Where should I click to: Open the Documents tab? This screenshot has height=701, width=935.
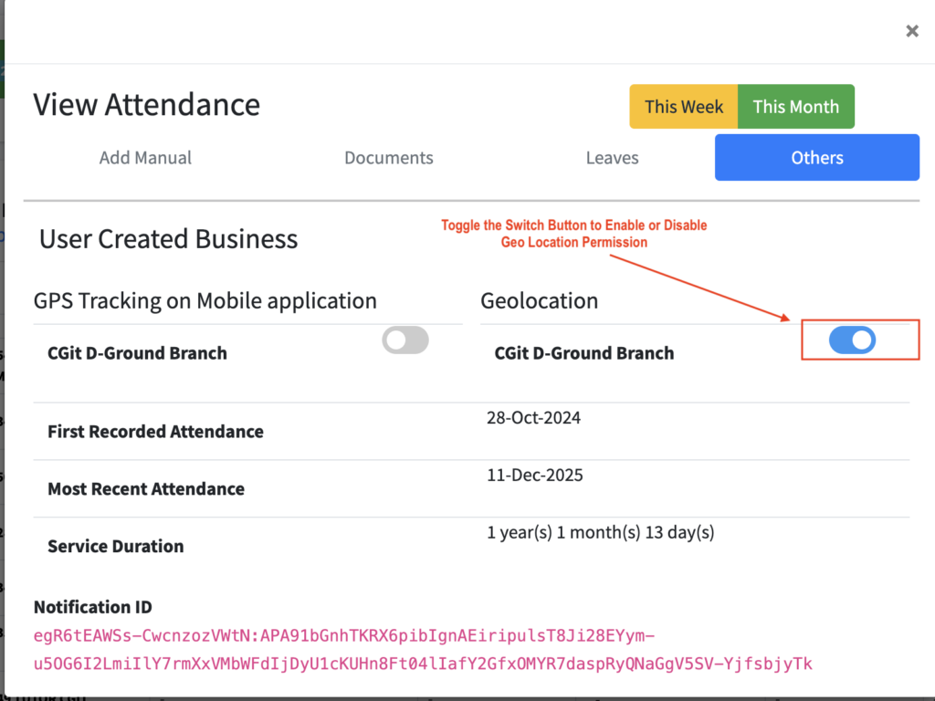point(388,158)
